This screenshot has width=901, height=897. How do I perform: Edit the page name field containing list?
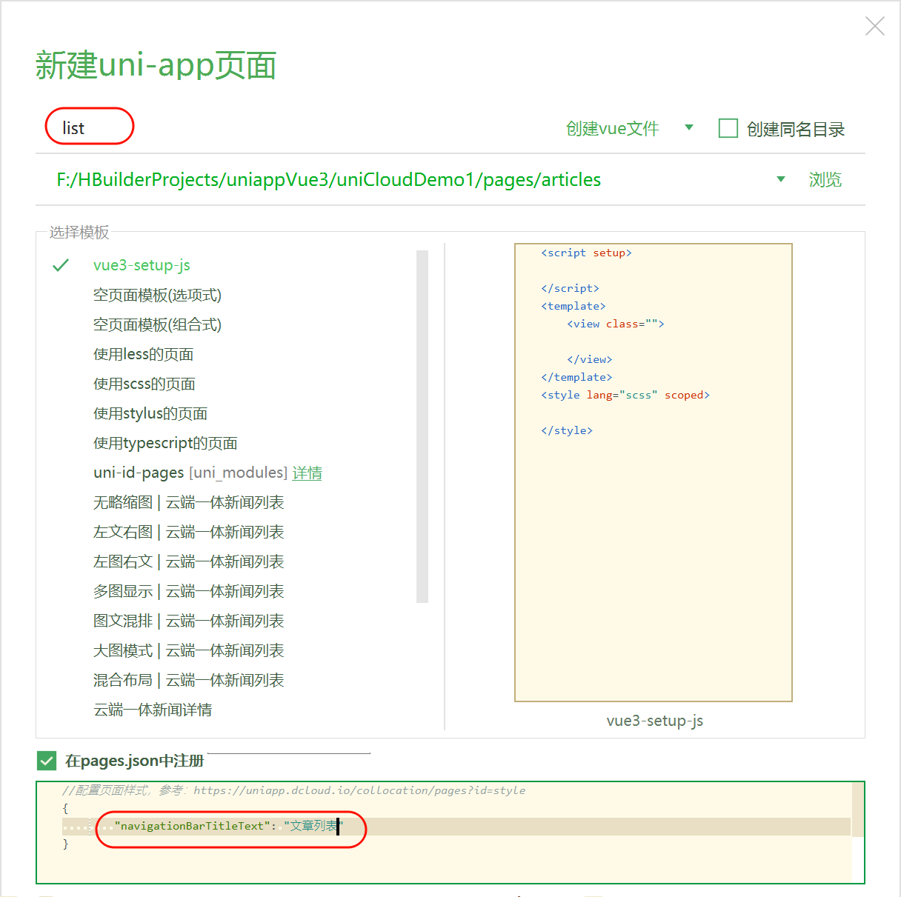coord(89,127)
